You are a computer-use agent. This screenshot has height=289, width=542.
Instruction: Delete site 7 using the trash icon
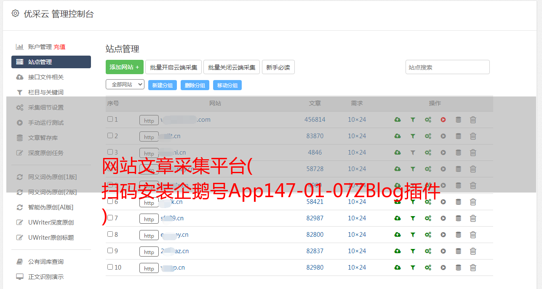[x=473, y=218]
